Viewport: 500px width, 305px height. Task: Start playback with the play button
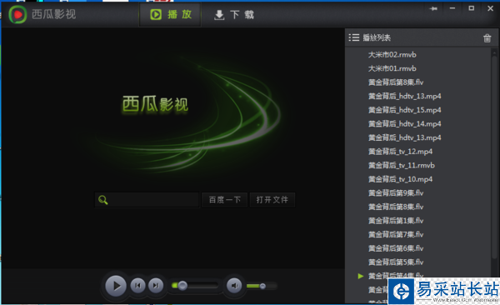pos(116,286)
